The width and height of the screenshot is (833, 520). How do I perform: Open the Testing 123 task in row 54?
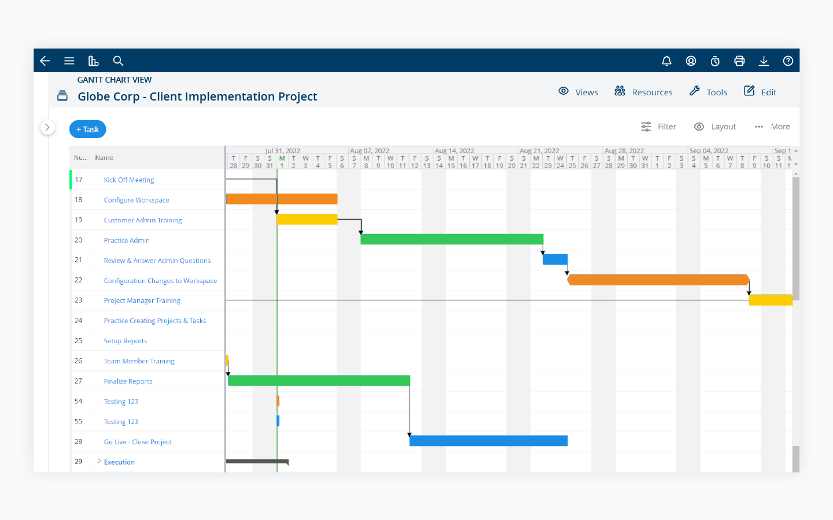coord(121,402)
